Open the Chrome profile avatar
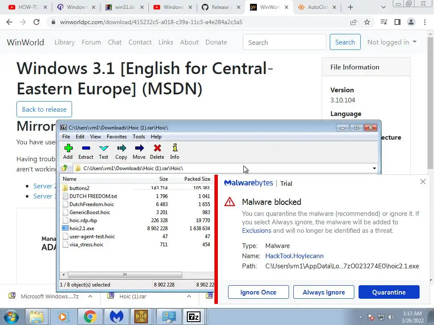Image resolution: width=434 pixels, height=325 pixels. (x=411, y=22)
